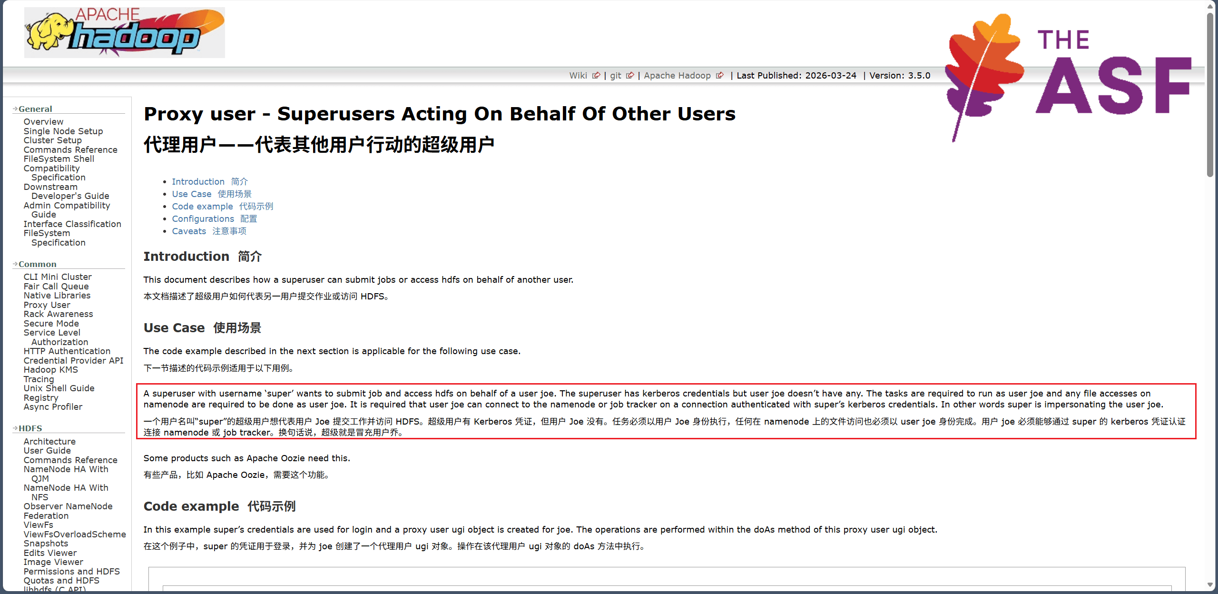Click external link icon beside Wiki

coord(596,76)
